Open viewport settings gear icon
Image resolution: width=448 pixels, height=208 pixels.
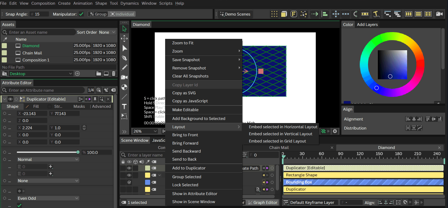click(335, 131)
